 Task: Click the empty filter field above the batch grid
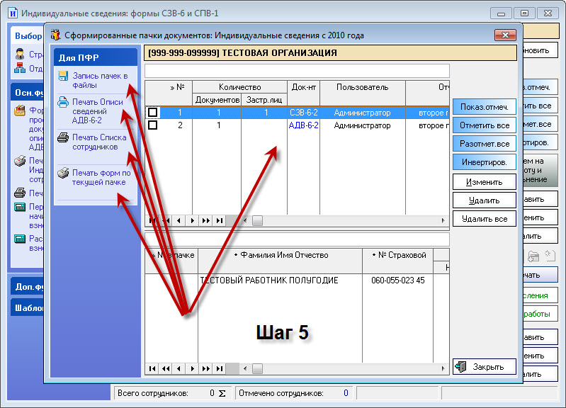(x=296, y=71)
